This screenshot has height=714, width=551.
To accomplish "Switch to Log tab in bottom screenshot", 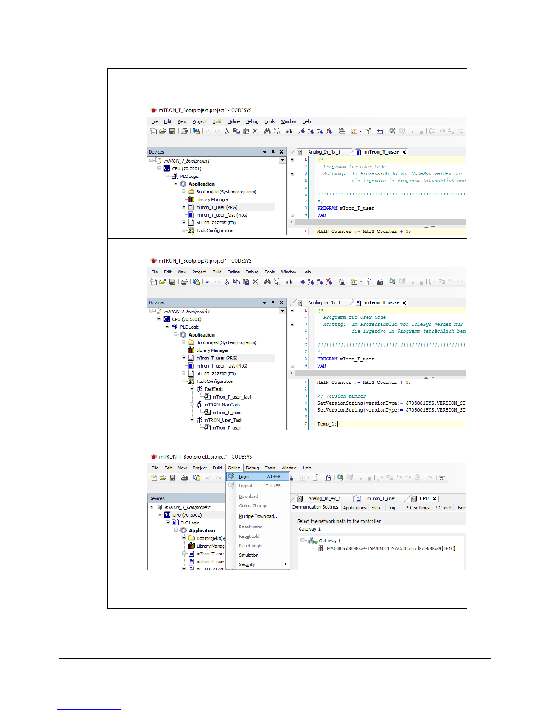I will tap(392, 508).
